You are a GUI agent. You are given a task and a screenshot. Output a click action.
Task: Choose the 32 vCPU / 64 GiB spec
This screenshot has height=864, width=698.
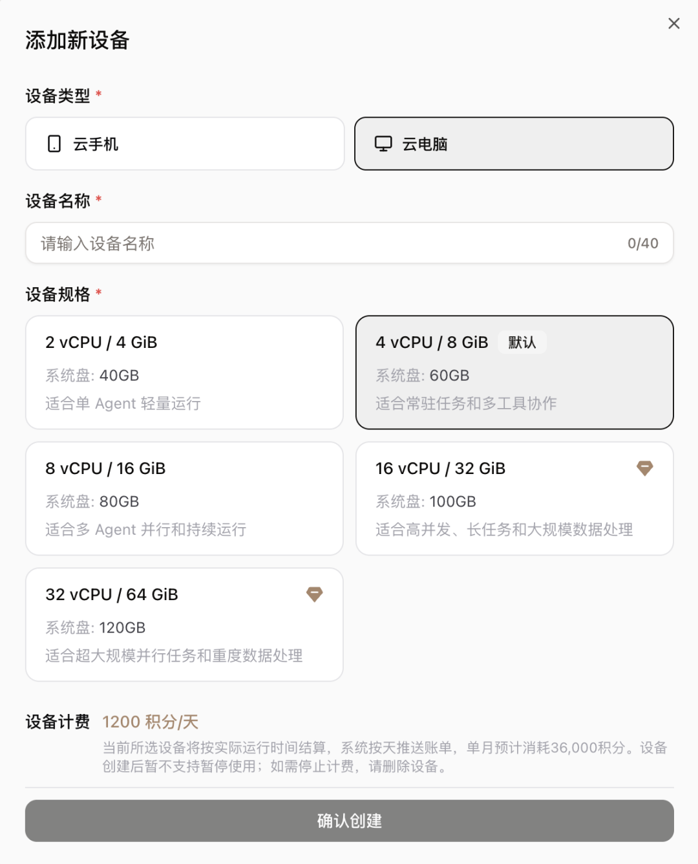[184, 625]
